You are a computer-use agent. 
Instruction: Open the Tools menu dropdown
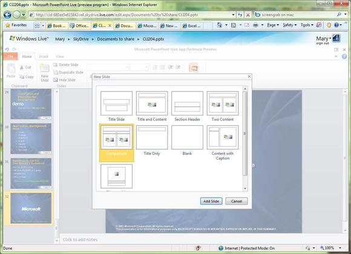point(307,25)
